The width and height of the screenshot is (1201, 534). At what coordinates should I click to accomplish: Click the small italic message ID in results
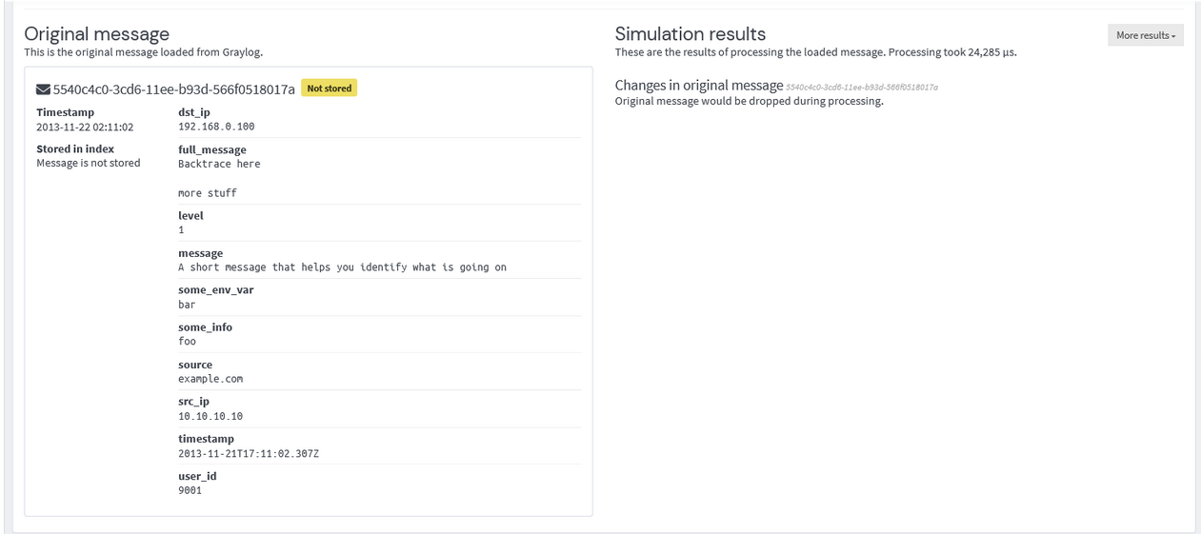[x=862, y=87]
